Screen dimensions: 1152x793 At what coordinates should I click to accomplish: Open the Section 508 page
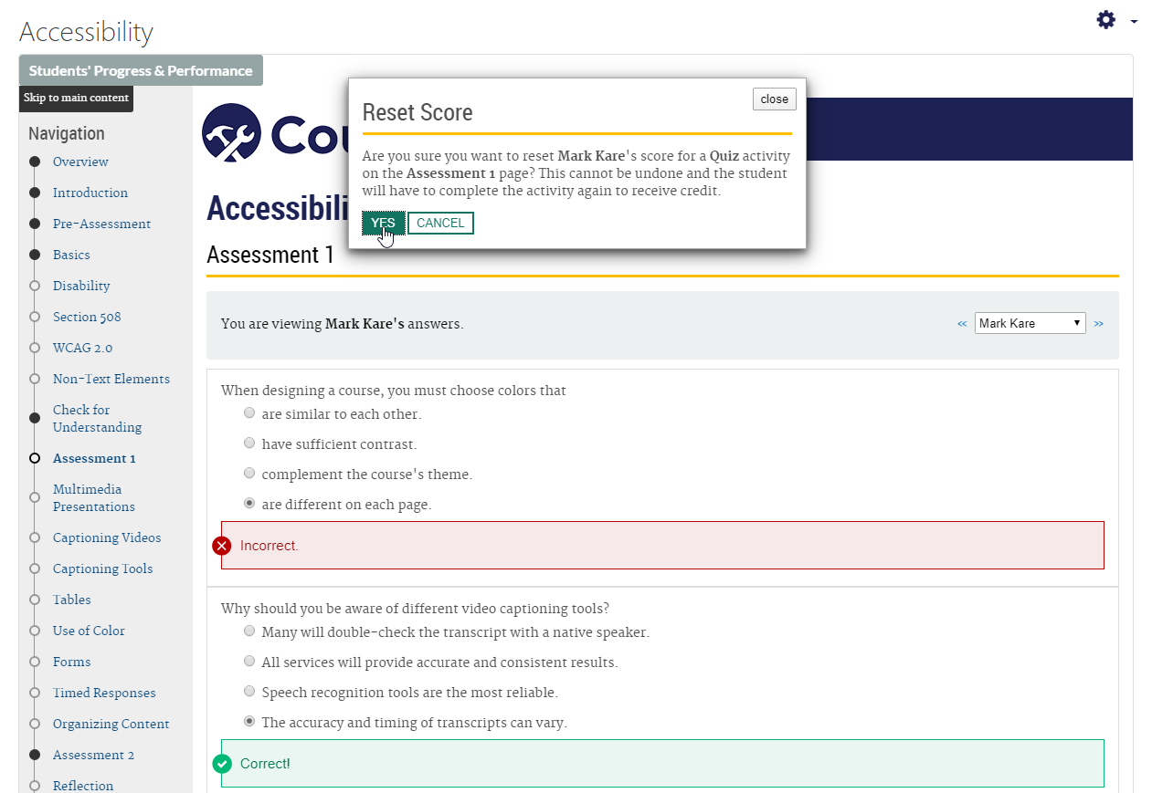coord(87,317)
